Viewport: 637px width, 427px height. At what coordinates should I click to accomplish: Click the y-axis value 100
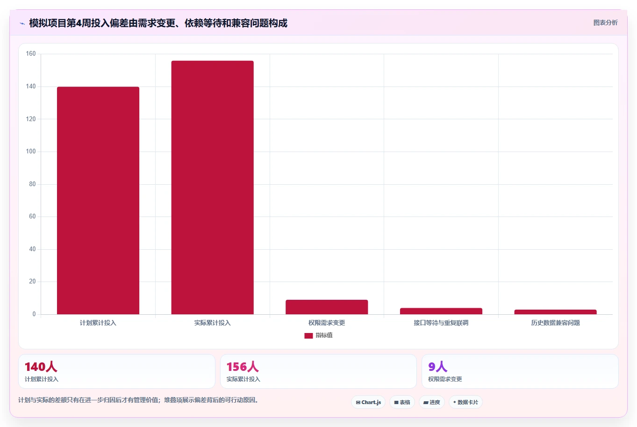click(31, 152)
